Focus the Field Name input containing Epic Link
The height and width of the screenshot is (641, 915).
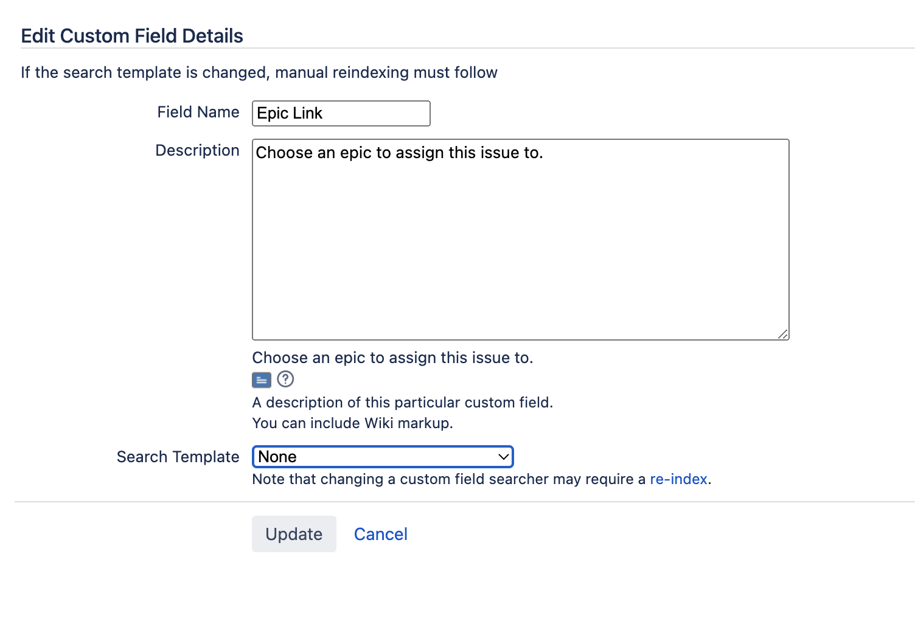click(x=341, y=114)
